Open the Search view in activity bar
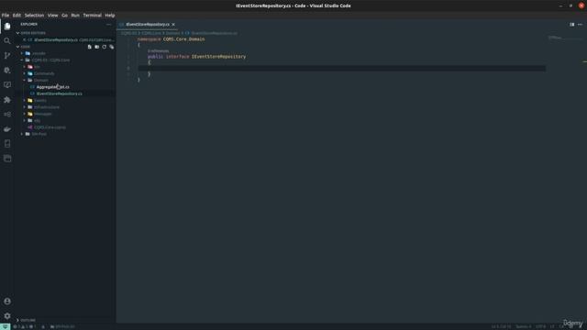This screenshot has height=330, width=587. pyautogui.click(x=7, y=40)
